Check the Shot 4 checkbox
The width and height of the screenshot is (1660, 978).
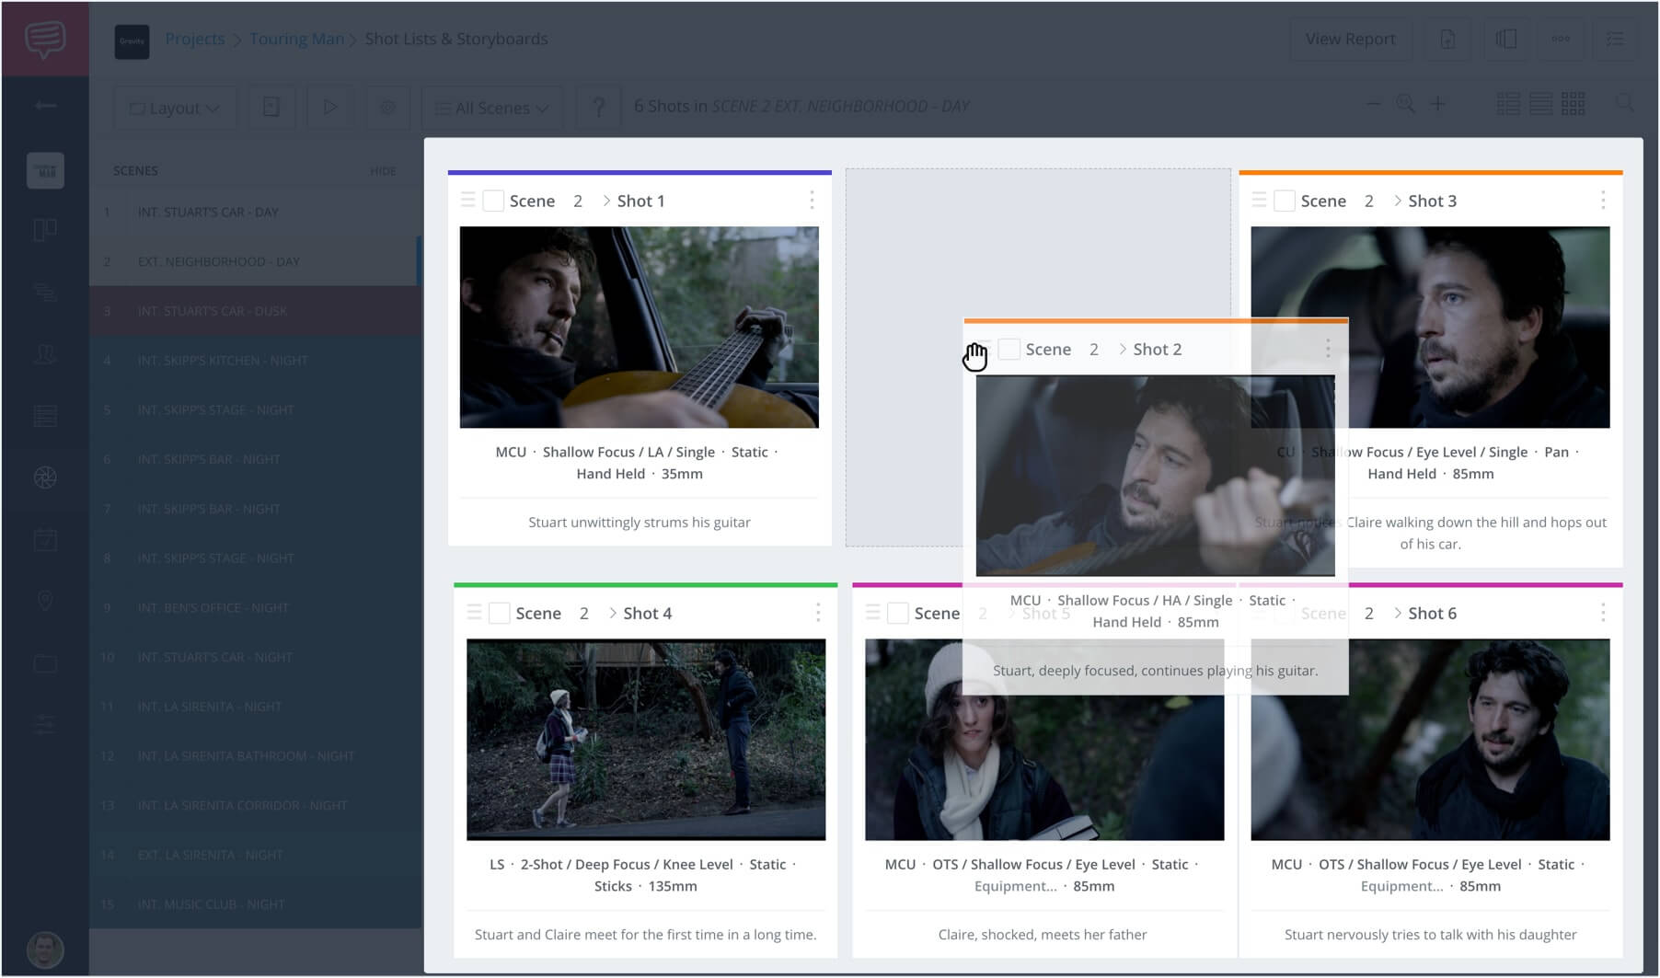(500, 613)
